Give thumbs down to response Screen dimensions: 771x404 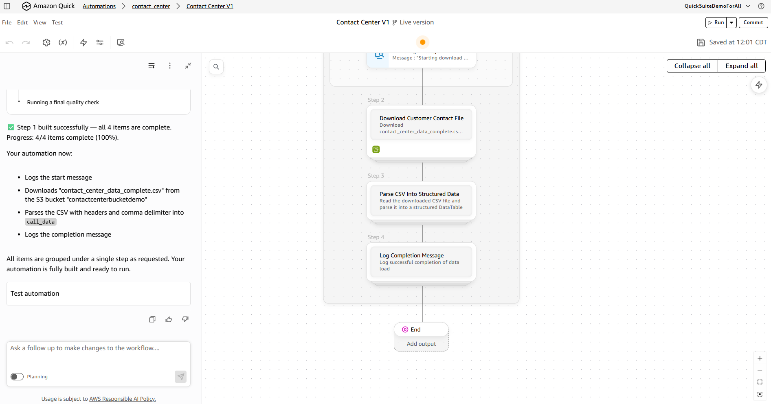pos(185,320)
